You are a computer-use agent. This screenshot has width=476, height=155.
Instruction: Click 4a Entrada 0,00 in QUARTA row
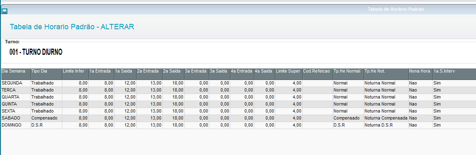[x=242, y=97]
